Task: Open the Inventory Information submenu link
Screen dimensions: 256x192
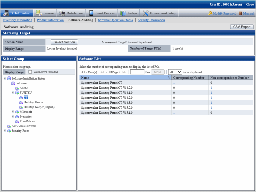Action: (x=17, y=20)
